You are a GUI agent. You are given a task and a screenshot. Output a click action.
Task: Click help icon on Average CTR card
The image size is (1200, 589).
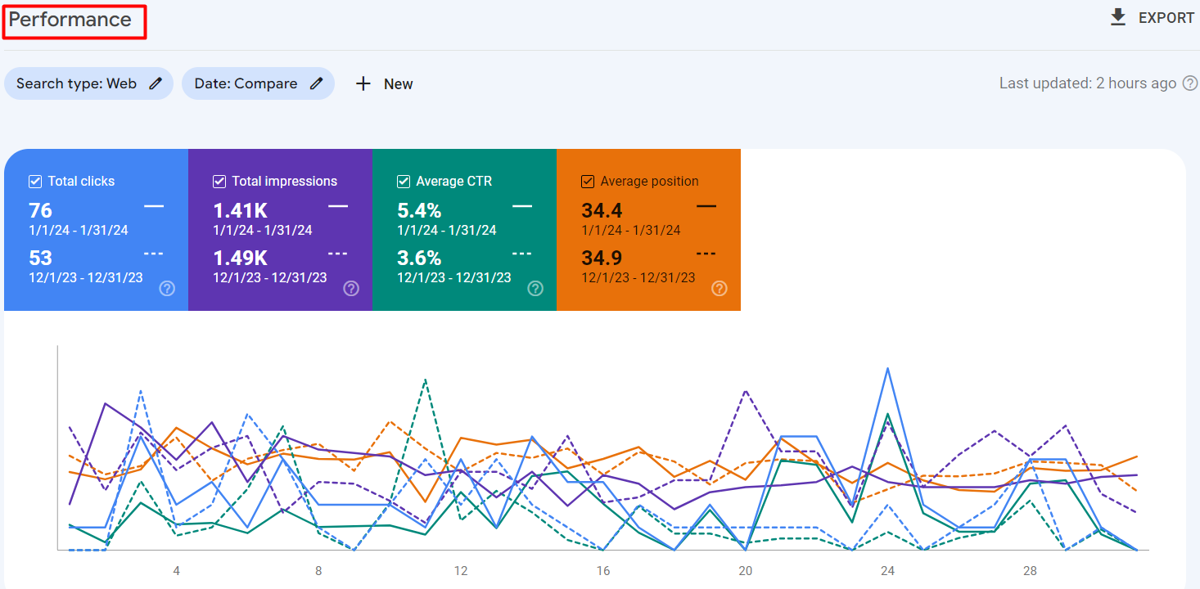click(535, 288)
